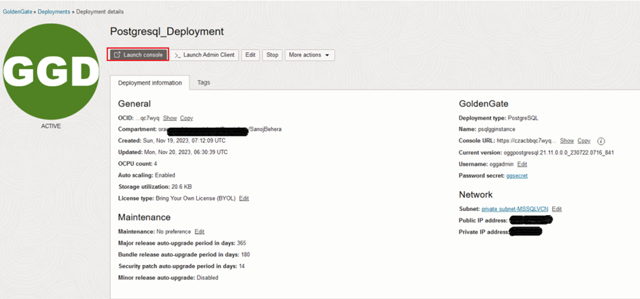Expand the More actions dropdown
640x299 pixels.
point(309,55)
